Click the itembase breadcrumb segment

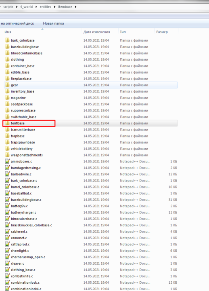point(65,7)
